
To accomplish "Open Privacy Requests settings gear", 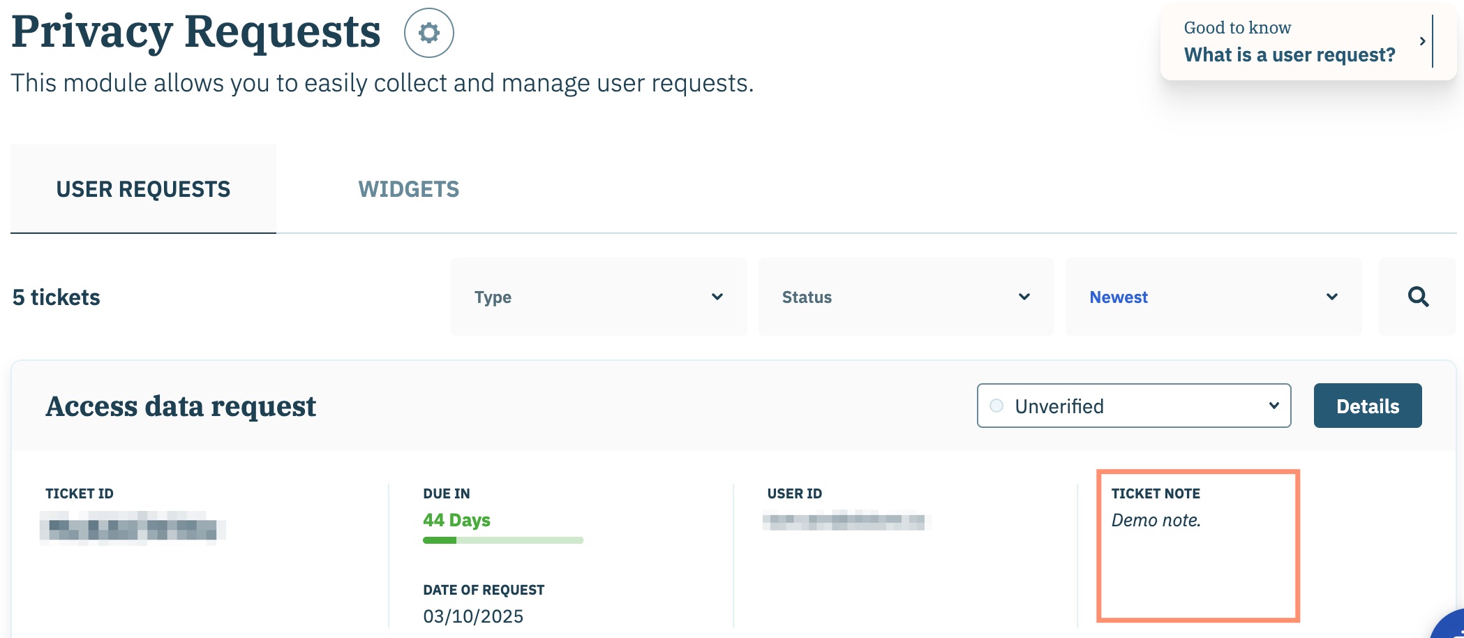I will point(428,33).
